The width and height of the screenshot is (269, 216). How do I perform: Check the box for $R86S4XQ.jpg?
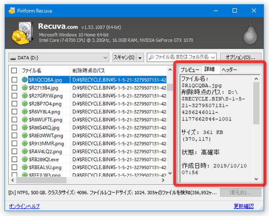(x=15, y=127)
